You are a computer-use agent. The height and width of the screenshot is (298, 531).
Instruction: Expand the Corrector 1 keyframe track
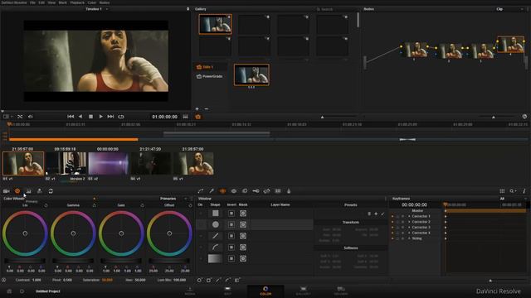click(409, 216)
